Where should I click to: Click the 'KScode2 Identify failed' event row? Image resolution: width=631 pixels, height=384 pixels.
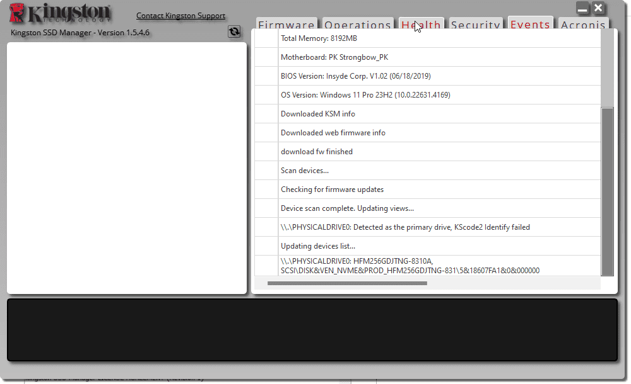coord(428,227)
